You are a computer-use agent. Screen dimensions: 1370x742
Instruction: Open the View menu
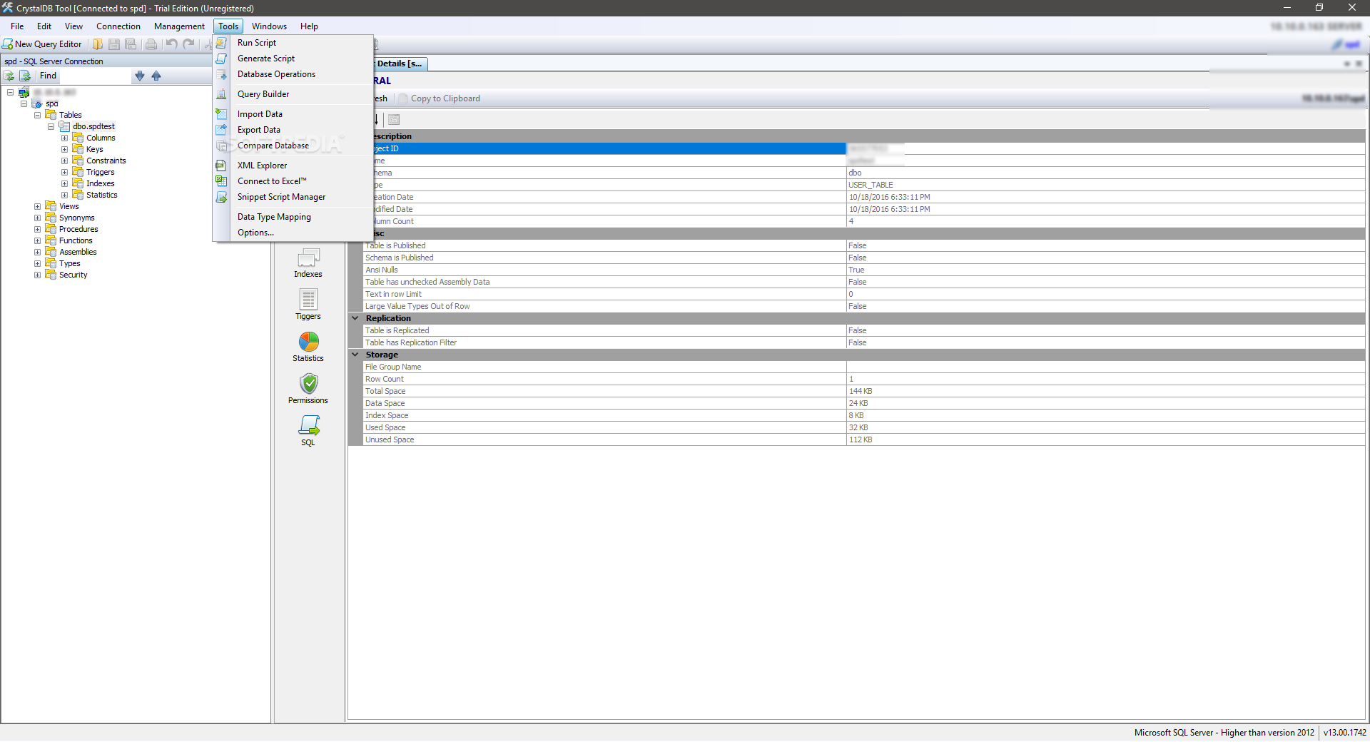click(x=73, y=26)
